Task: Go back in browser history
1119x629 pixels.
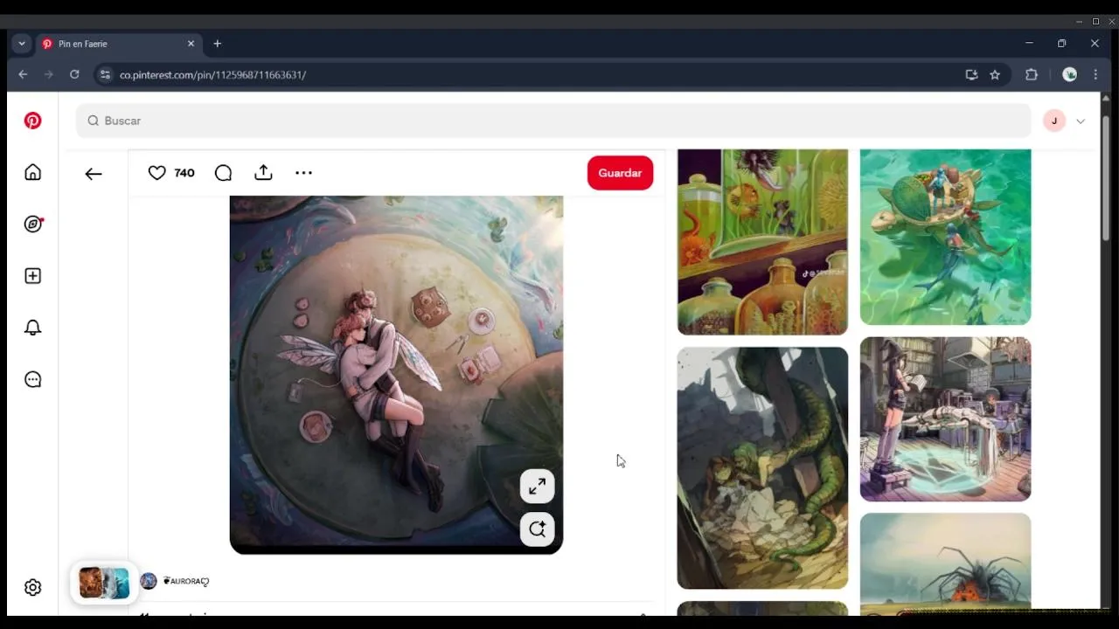Action: [24, 74]
